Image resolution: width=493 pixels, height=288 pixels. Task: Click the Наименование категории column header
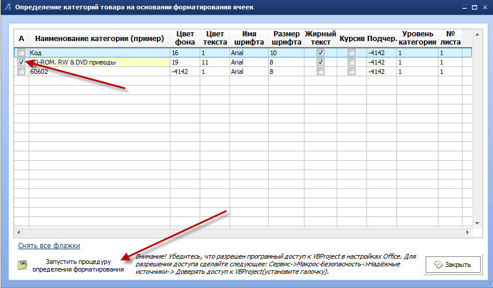click(x=100, y=39)
